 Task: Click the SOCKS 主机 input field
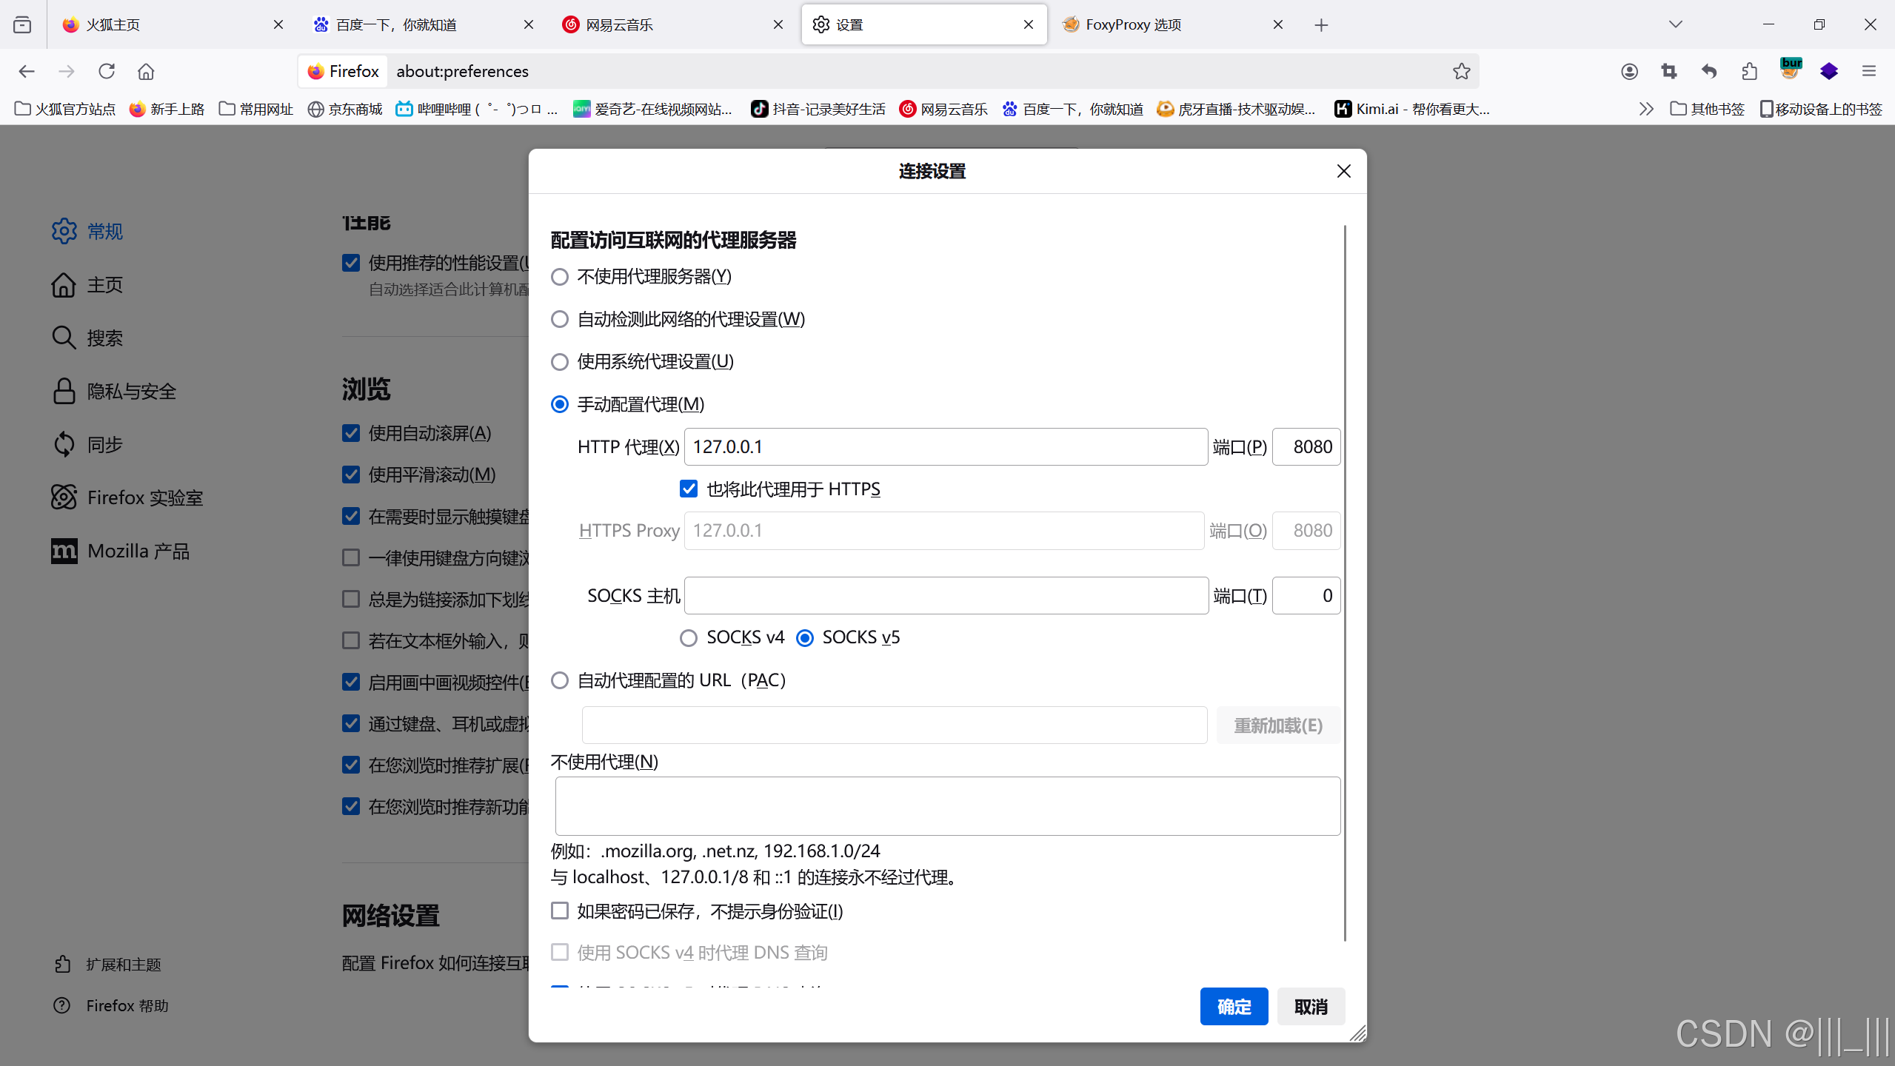coord(946,595)
